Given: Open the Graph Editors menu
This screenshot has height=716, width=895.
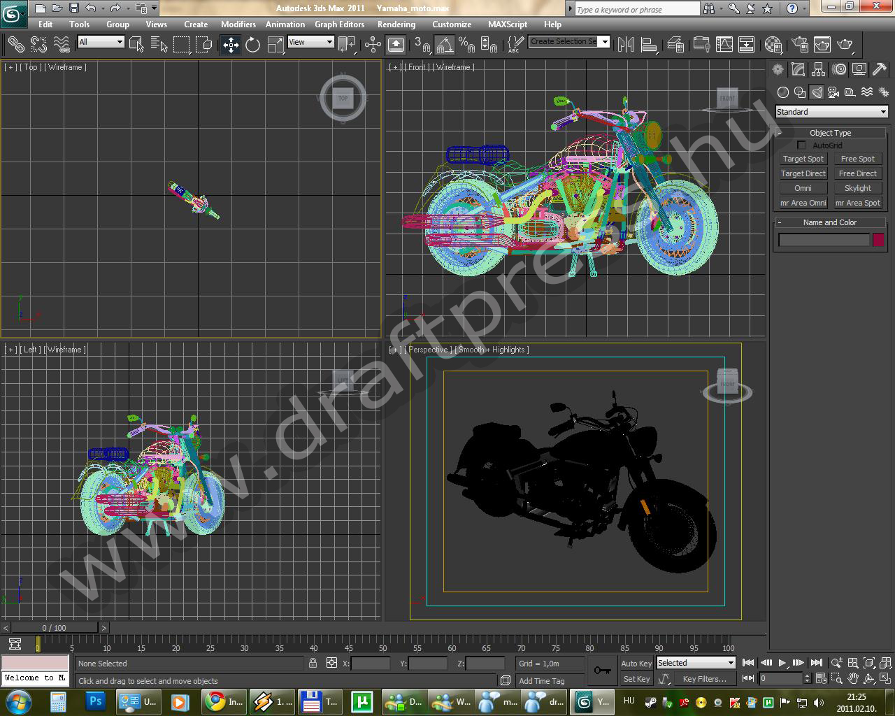Looking at the screenshot, I should pyautogui.click(x=339, y=24).
